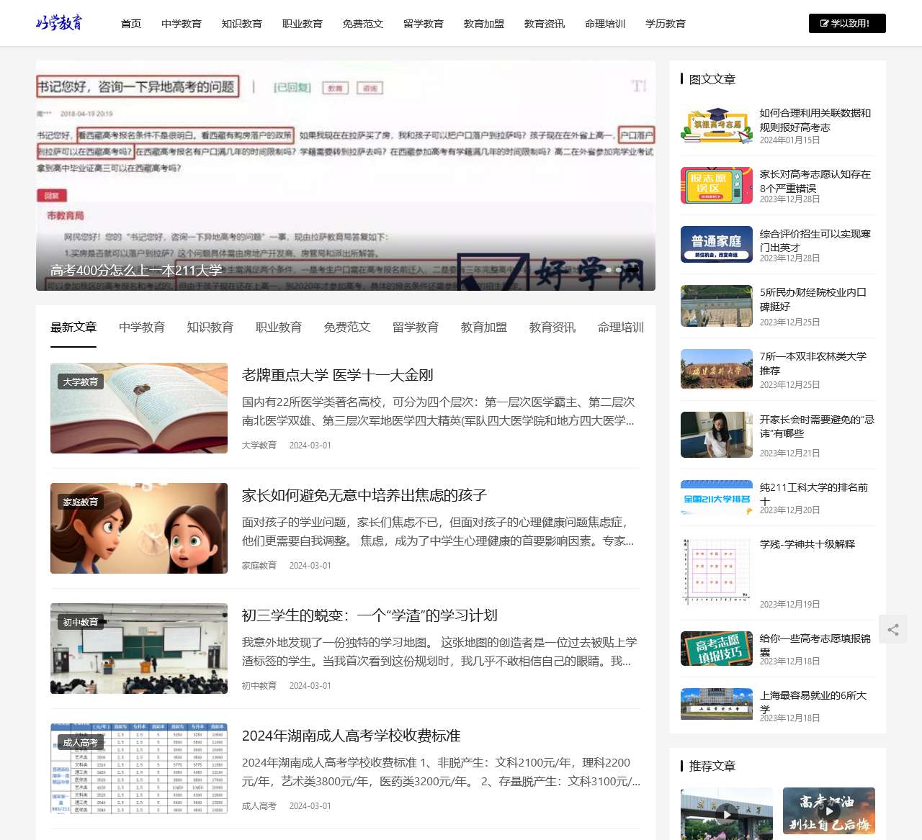
Task: Click the 成人高考 category label
Action: point(81,743)
